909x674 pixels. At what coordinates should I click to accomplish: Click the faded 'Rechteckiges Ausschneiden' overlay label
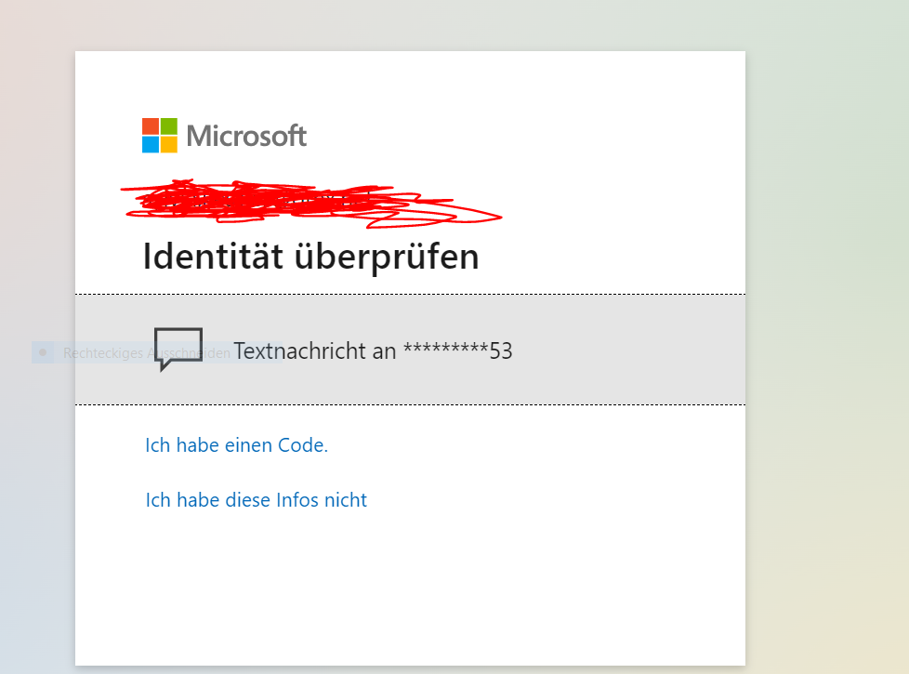[x=147, y=352]
